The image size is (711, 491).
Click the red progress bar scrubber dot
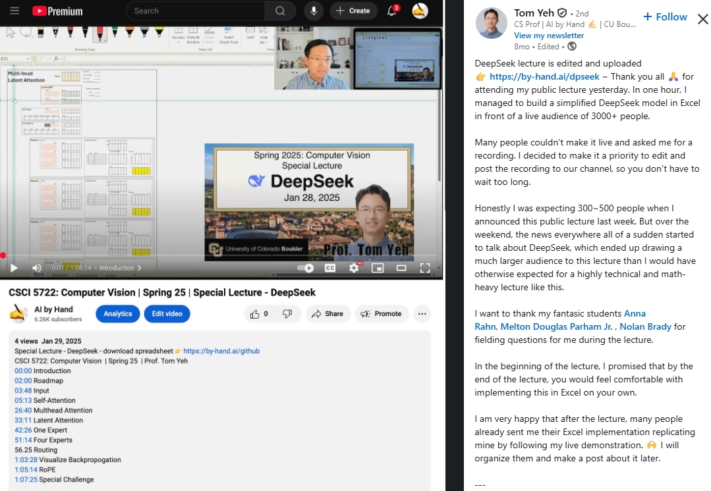3,255
